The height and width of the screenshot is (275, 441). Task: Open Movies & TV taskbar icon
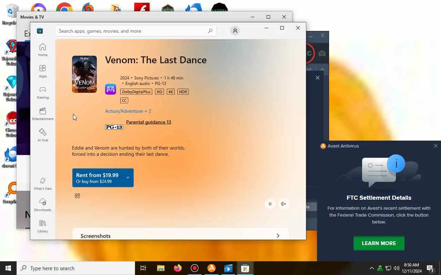[x=228, y=268]
